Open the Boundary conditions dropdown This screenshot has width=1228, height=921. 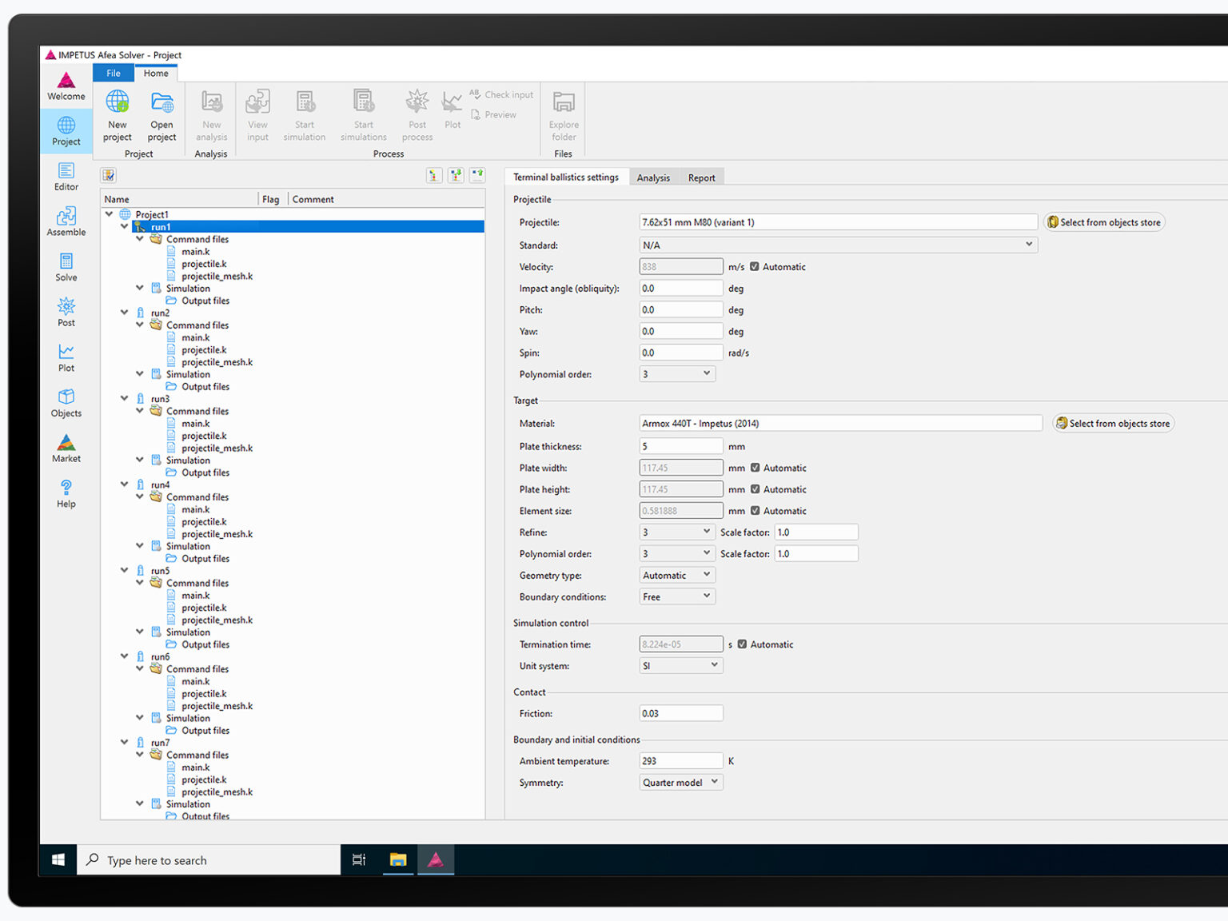click(x=677, y=596)
